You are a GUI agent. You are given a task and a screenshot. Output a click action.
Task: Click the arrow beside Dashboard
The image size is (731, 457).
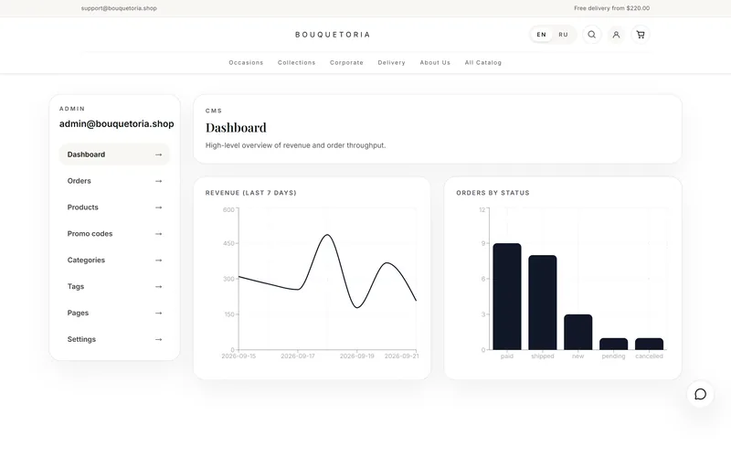click(158, 154)
